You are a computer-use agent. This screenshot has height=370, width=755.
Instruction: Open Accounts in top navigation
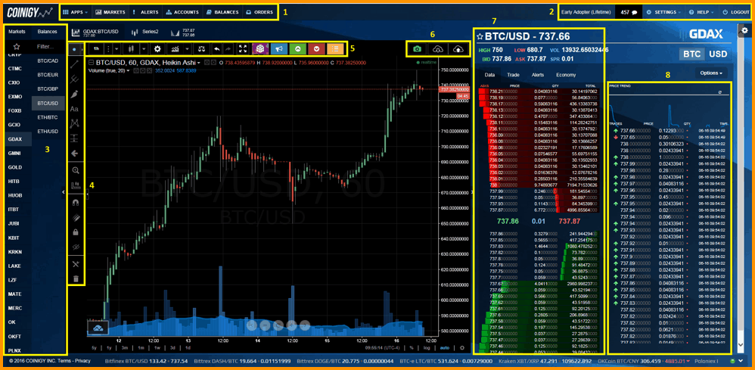click(x=182, y=12)
